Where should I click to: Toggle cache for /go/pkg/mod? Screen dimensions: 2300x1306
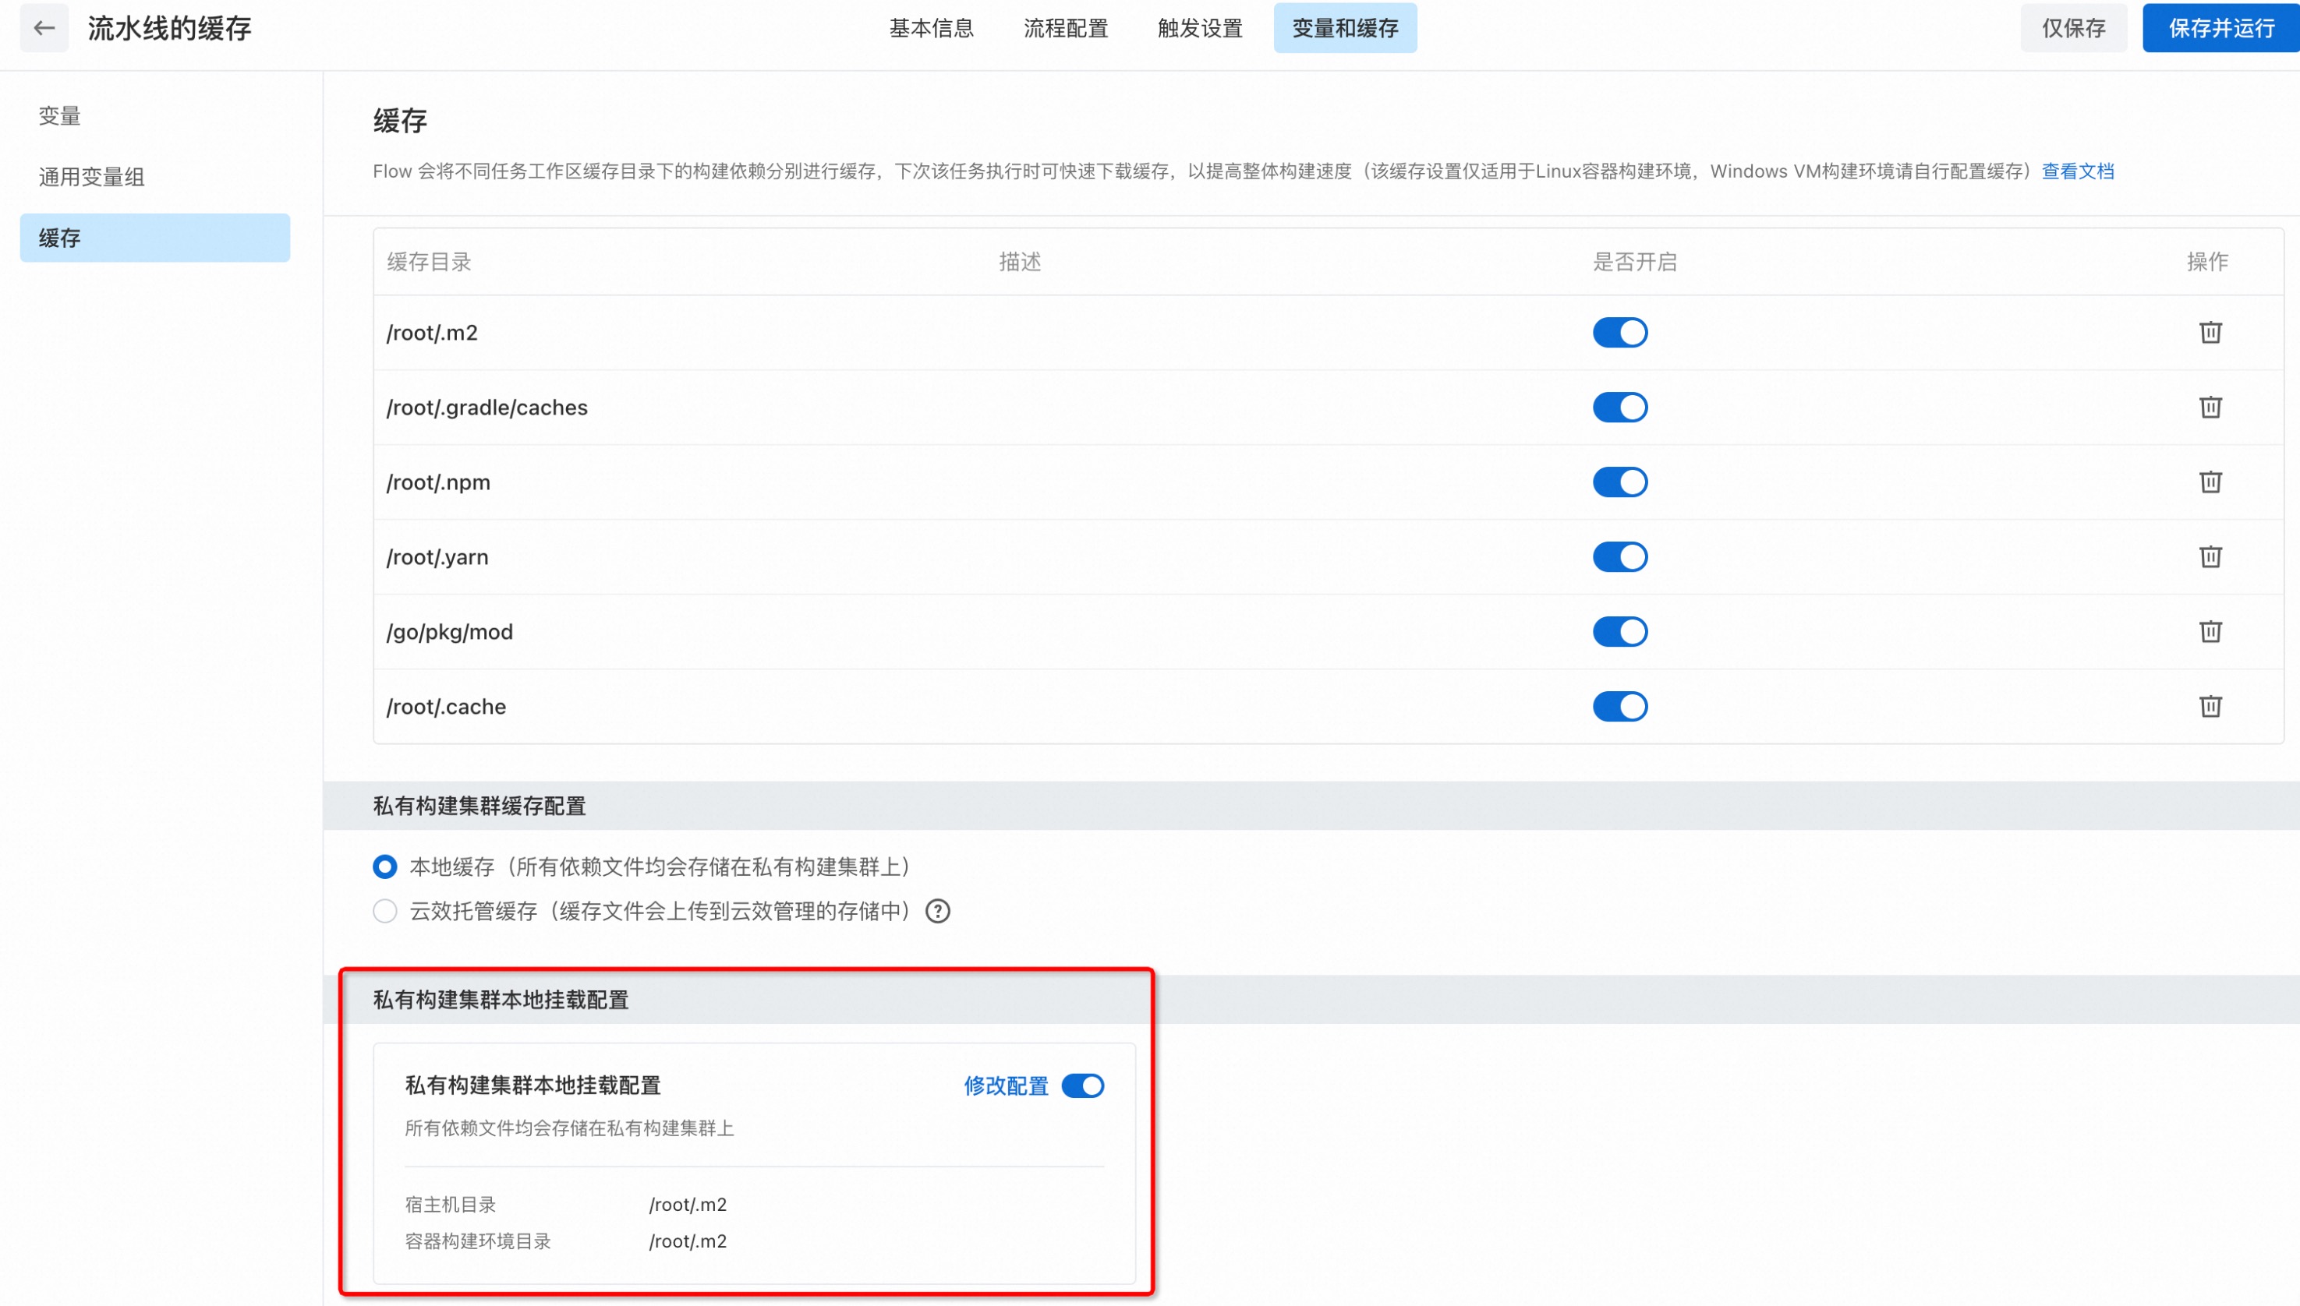click(1620, 631)
